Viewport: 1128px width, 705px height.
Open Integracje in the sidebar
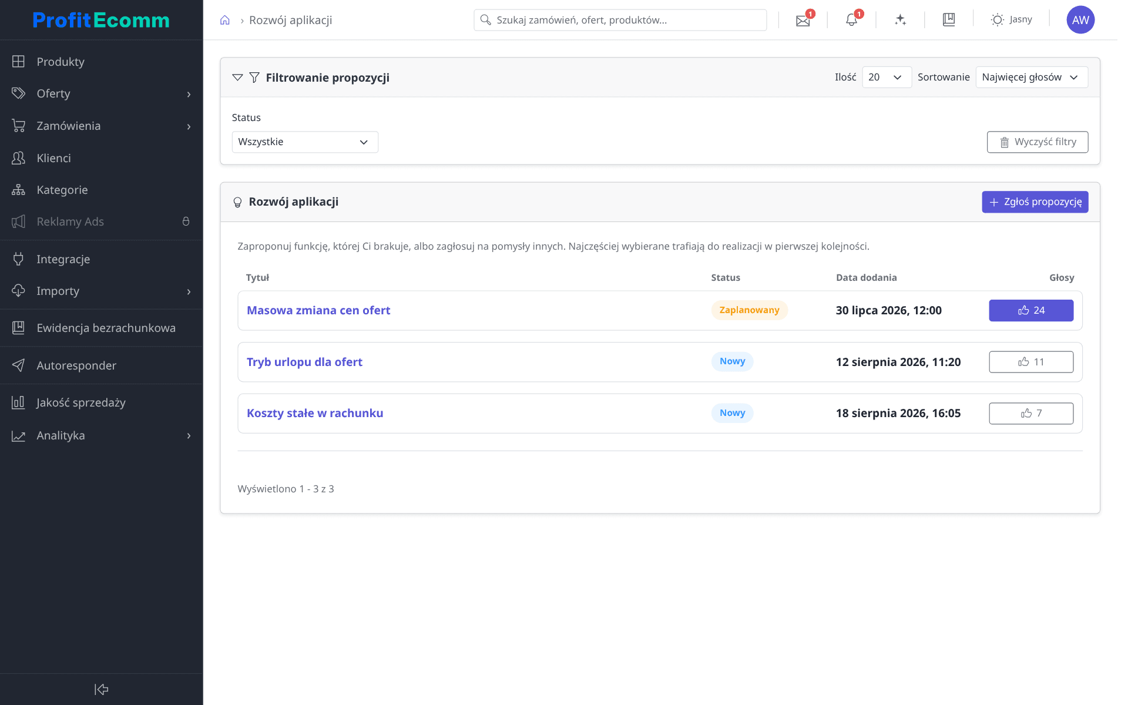[101, 259]
